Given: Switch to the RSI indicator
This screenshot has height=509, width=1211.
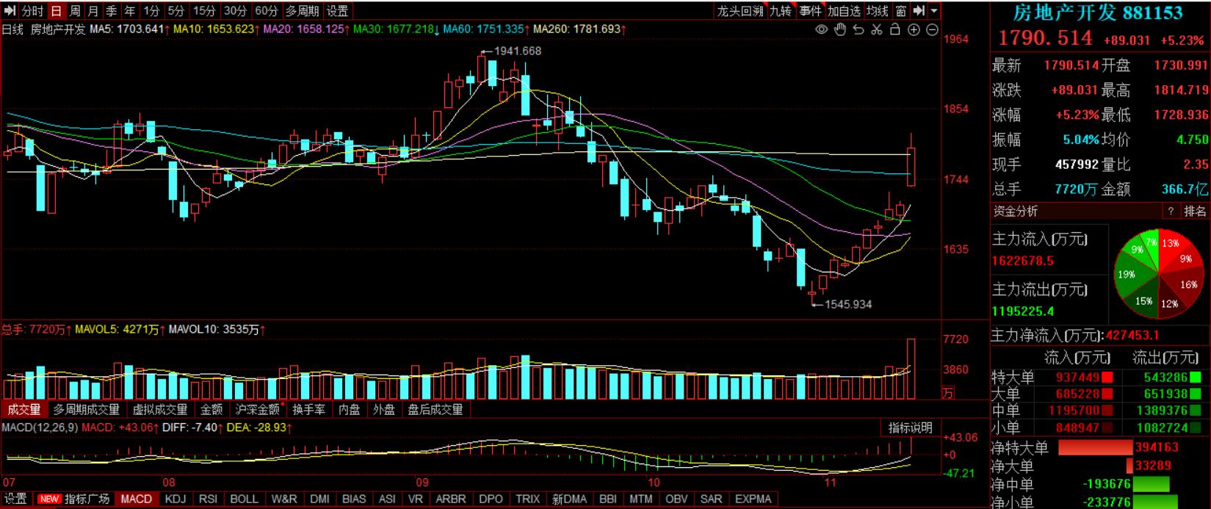Looking at the screenshot, I should pos(208,499).
